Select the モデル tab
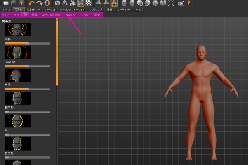 click(x=19, y=9)
